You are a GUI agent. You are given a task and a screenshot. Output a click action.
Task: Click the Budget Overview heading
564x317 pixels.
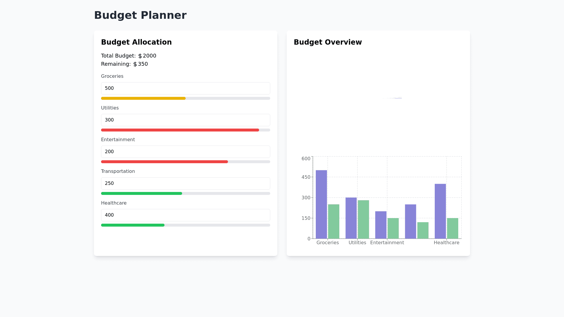click(x=328, y=42)
